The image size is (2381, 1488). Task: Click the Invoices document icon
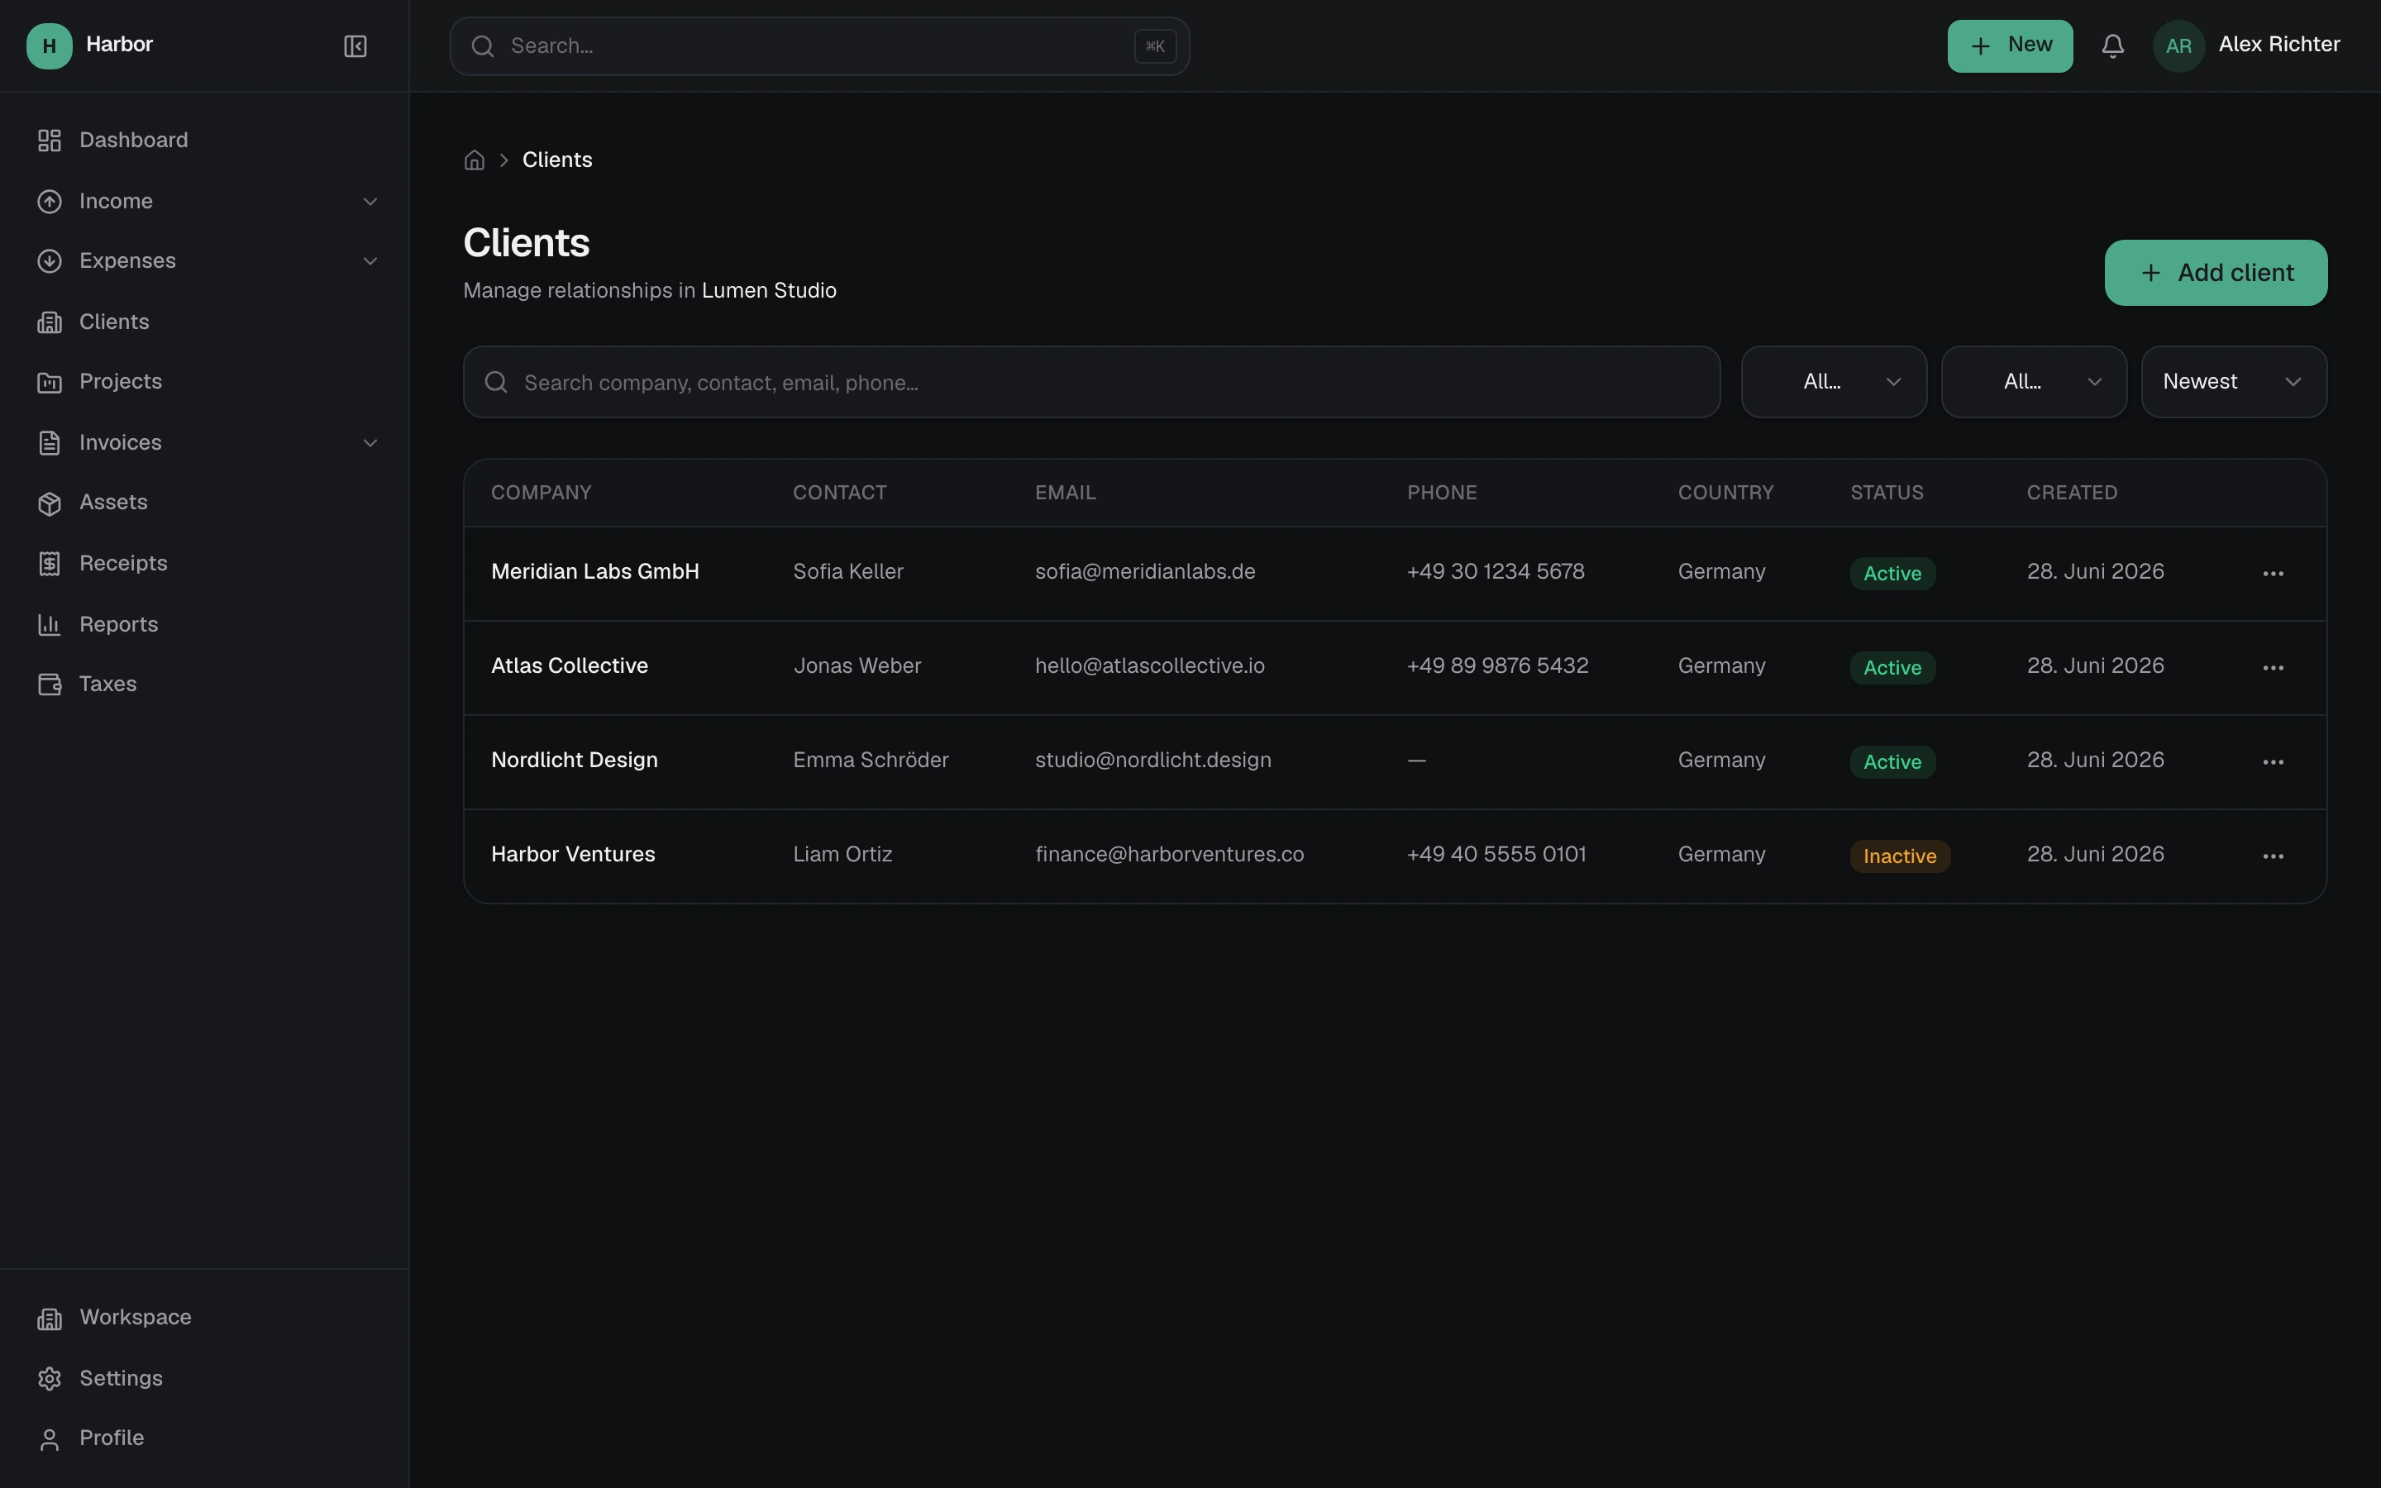coord(50,443)
